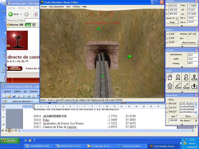The height and width of the screenshot is (149, 199).
Task: Click the Inicio start button
Action: tap(9, 141)
